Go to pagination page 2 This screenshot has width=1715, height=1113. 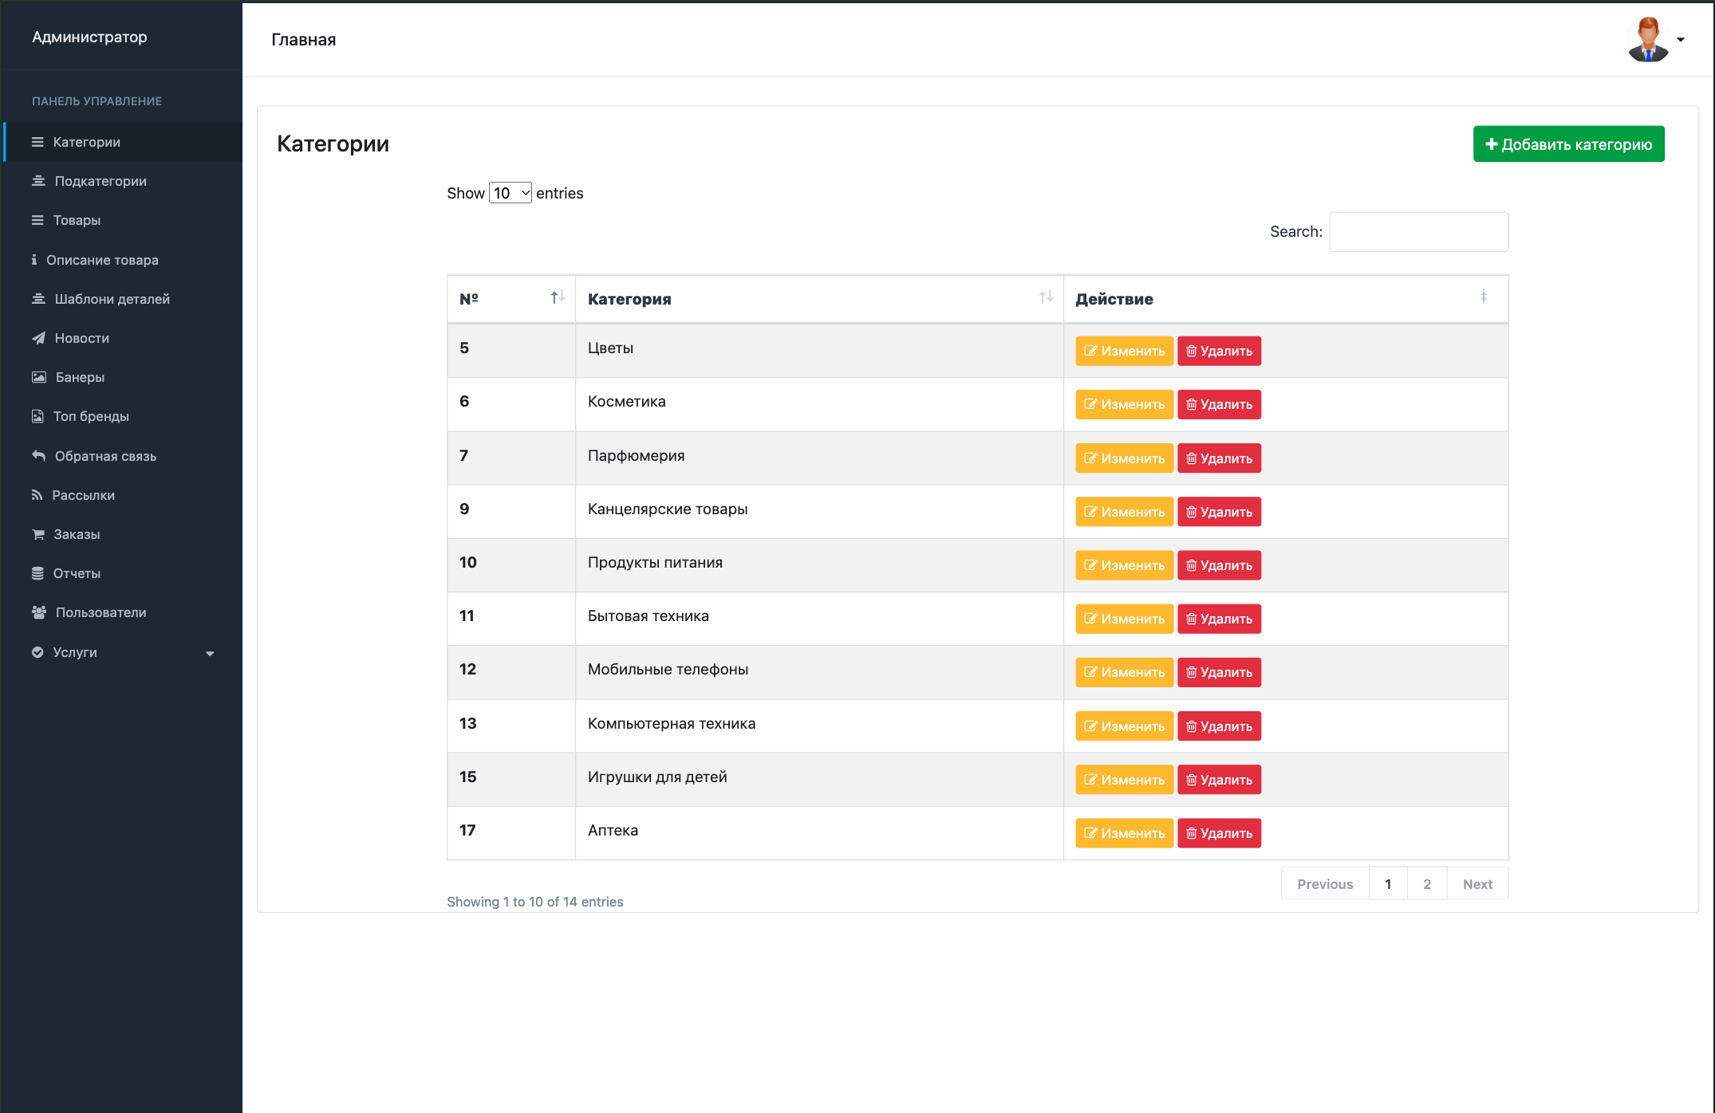click(x=1427, y=883)
